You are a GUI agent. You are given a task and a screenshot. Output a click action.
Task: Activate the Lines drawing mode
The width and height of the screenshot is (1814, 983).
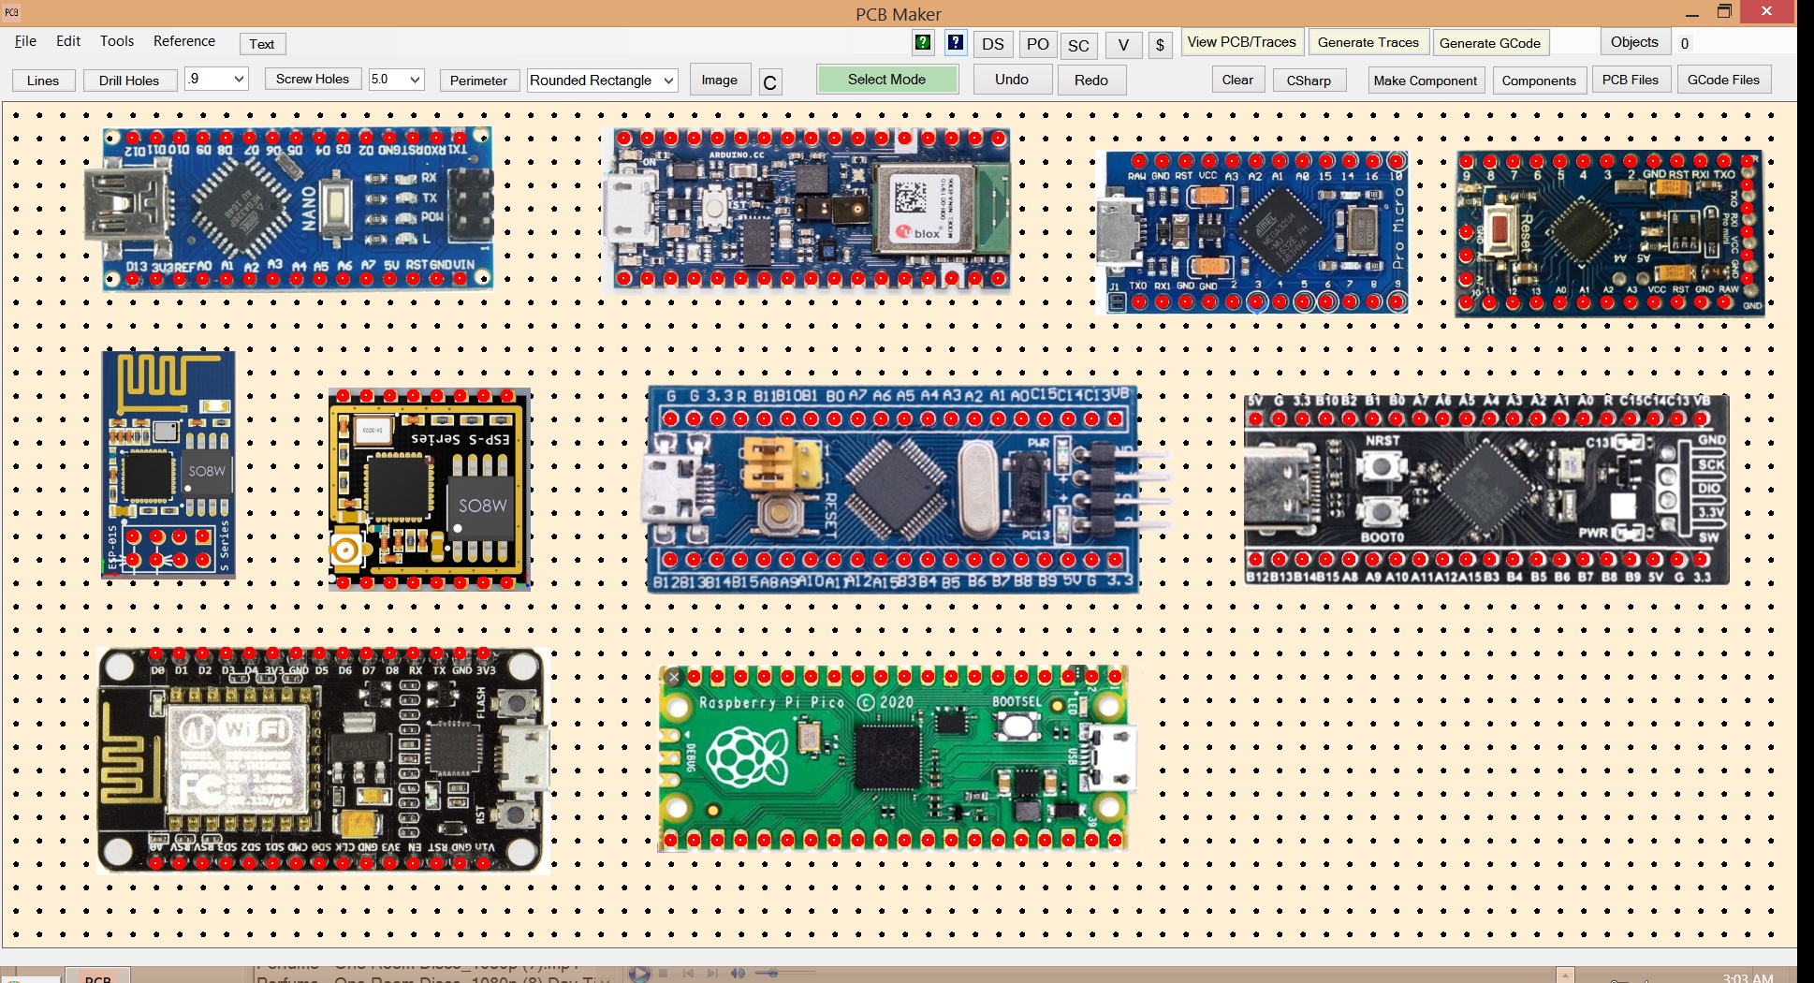43,81
